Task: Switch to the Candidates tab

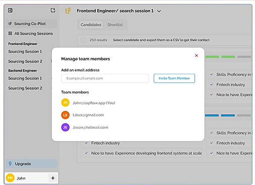Action: [91, 25]
